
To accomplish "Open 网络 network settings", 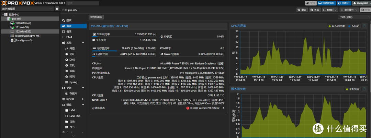I will pyautogui.click(x=74, y=48).
